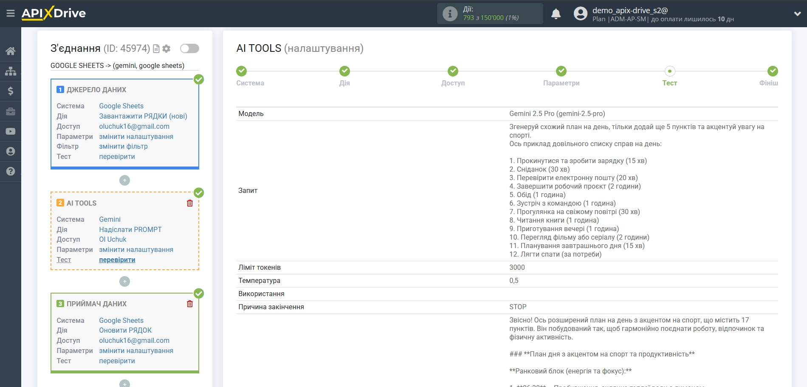Open the help question mark sidebar icon

(11, 171)
